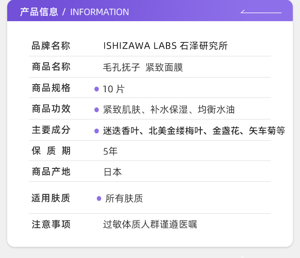Click the 商品功效 row label
The width and height of the screenshot is (300, 258).
(x=51, y=109)
